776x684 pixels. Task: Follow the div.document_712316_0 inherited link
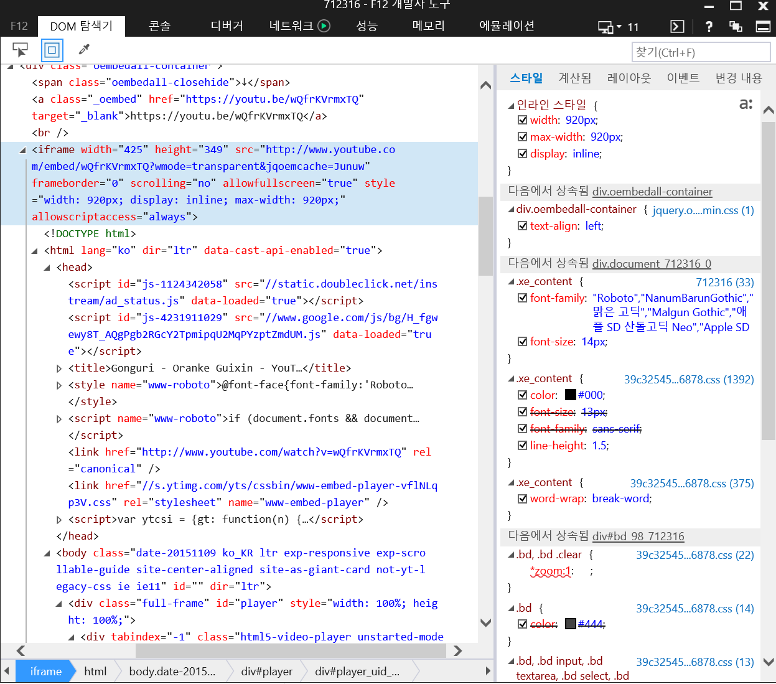click(x=652, y=264)
